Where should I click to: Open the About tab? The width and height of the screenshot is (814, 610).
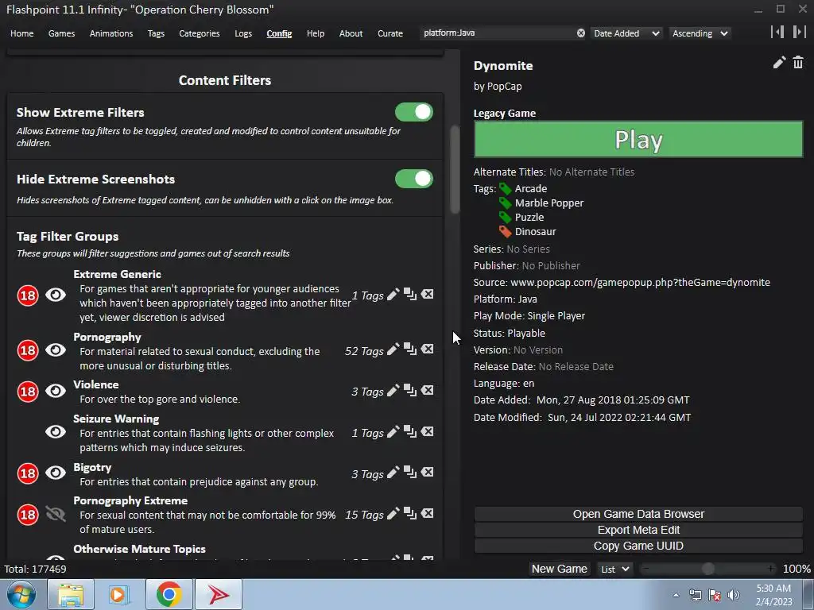pyautogui.click(x=351, y=33)
